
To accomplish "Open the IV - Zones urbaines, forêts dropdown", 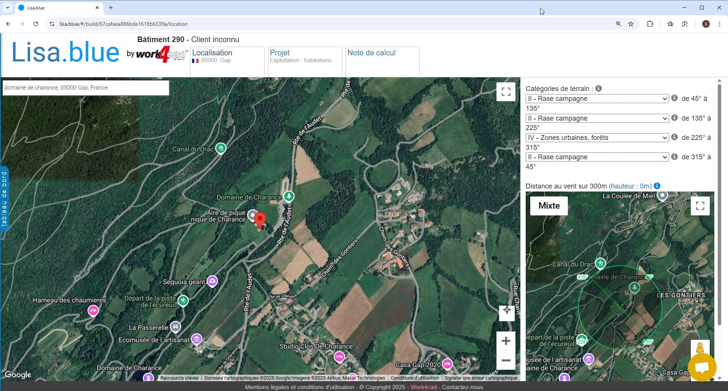I will pos(597,138).
